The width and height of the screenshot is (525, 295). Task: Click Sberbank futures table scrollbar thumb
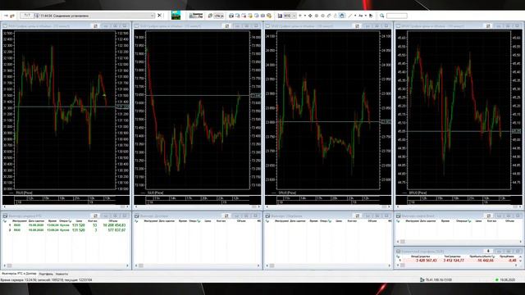[272, 265]
